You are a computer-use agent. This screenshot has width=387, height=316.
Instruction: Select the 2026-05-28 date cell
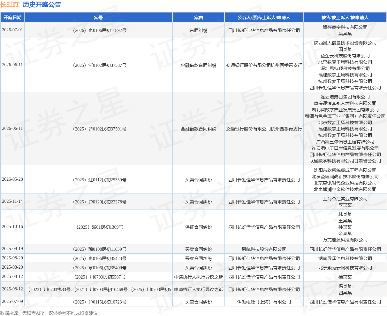click(12, 179)
